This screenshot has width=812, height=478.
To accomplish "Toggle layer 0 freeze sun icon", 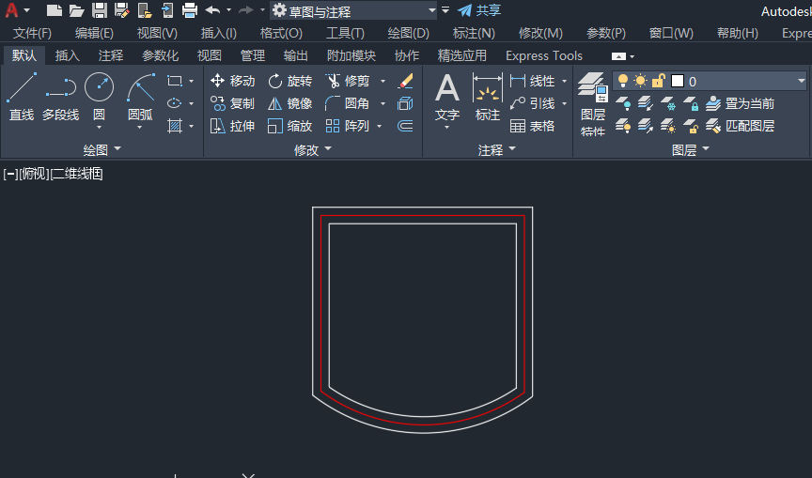I will 641,81.
